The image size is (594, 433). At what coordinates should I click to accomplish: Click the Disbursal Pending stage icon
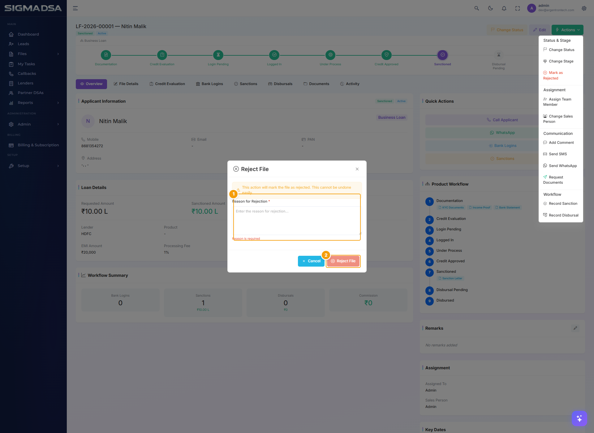499,55
